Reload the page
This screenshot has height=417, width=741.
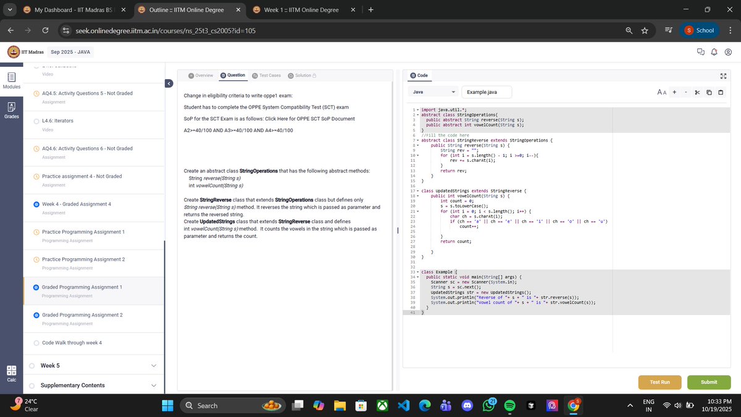45,30
